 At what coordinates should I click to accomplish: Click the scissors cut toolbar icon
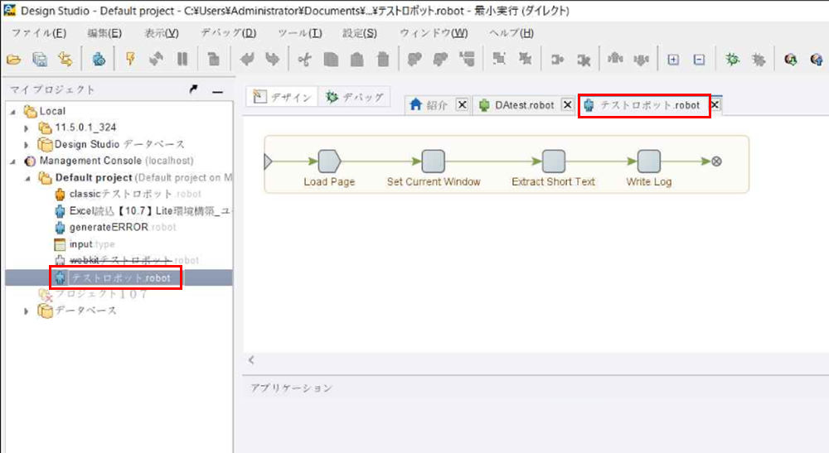tap(304, 59)
